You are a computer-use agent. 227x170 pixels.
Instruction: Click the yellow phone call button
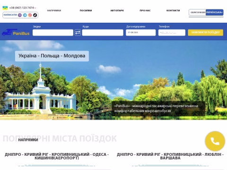pyautogui.click(x=215, y=141)
